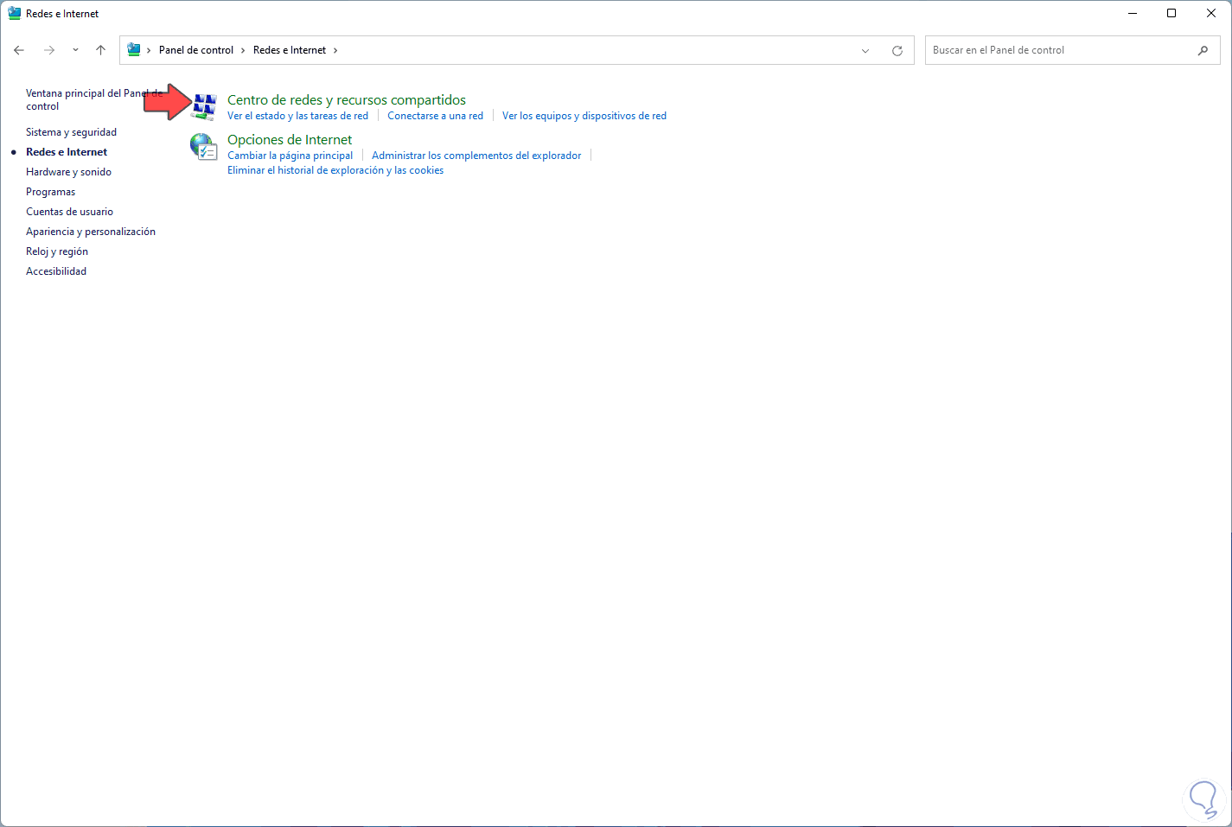The image size is (1232, 827).
Task: Click the search magnifier icon
Action: point(1203,50)
